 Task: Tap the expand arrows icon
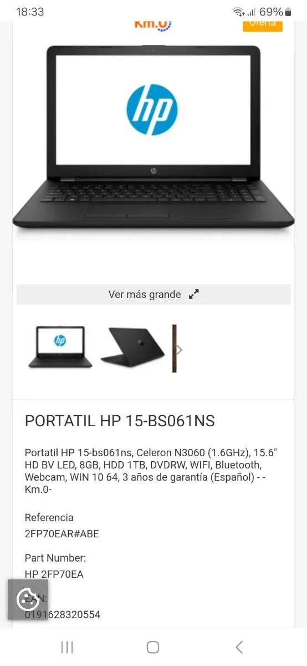(x=193, y=295)
